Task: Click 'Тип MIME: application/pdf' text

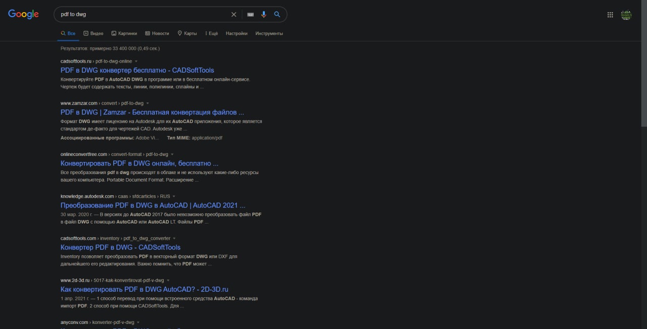Action: point(195,138)
